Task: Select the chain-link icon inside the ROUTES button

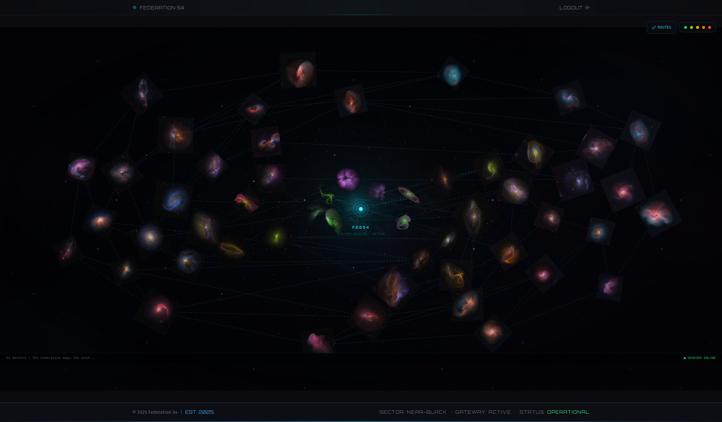Action: point(654,27)
